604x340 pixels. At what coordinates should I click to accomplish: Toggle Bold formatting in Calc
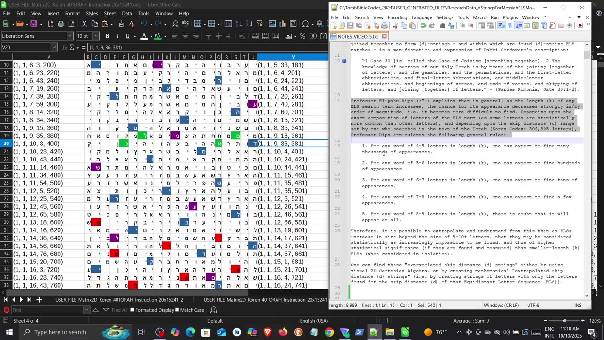click(x=107, y=36)
